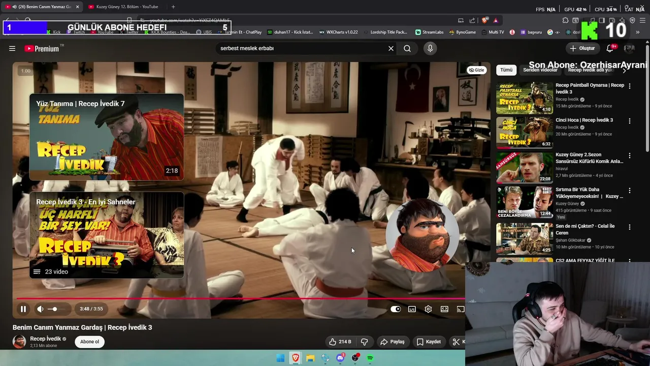Switch to theater mode icon
Screen dimensions: 650x366
(444, 309)
